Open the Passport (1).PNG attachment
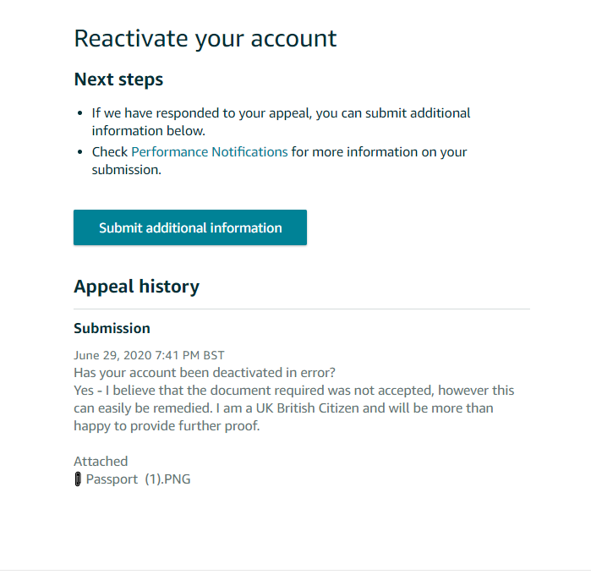The image size is (591, 580). 139,479
